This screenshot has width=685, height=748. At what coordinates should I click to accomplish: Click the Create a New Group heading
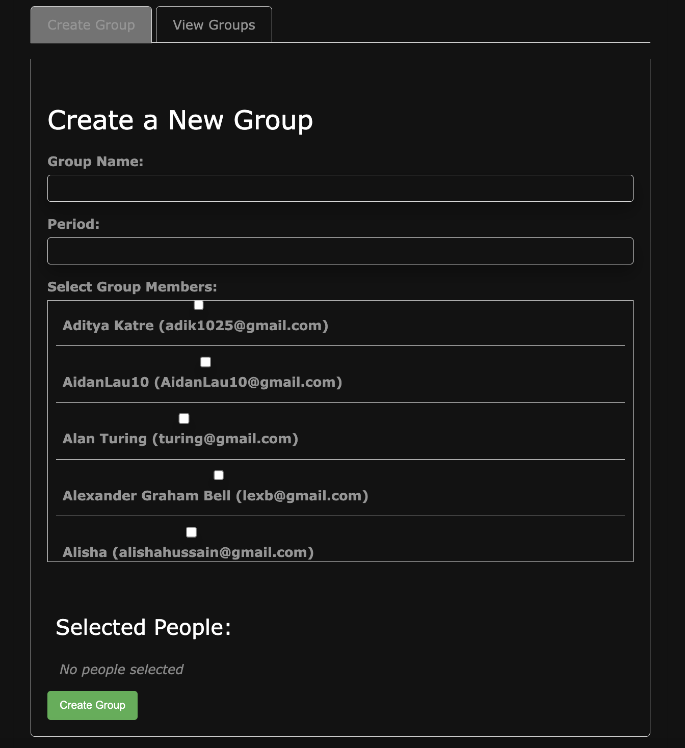(x=180, y=121)
